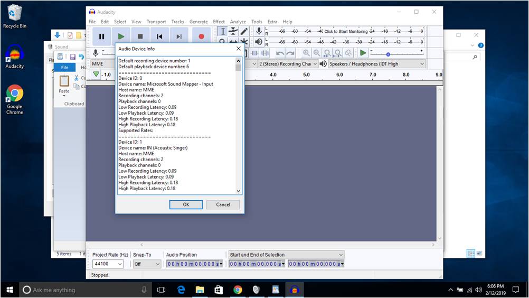529x298 pixels.
Task: Click the device info scroll down arrow
Action: tap(239, 191)
